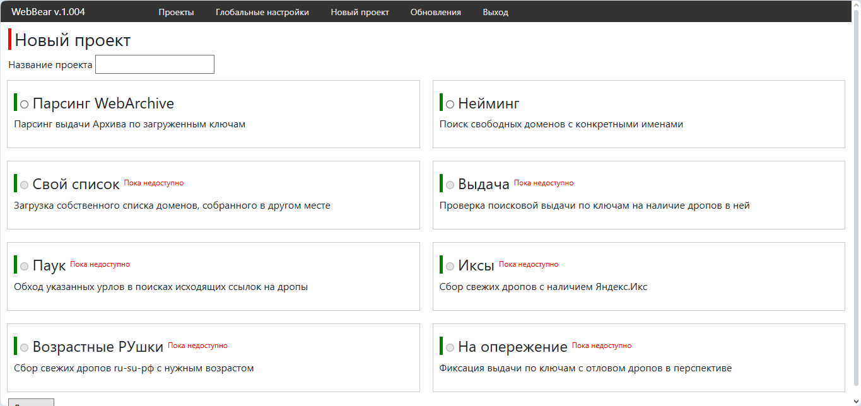The width and height of the screenshot is (861, 406).
Task: Click Выход to log out
Action: (x=495, y=12)
